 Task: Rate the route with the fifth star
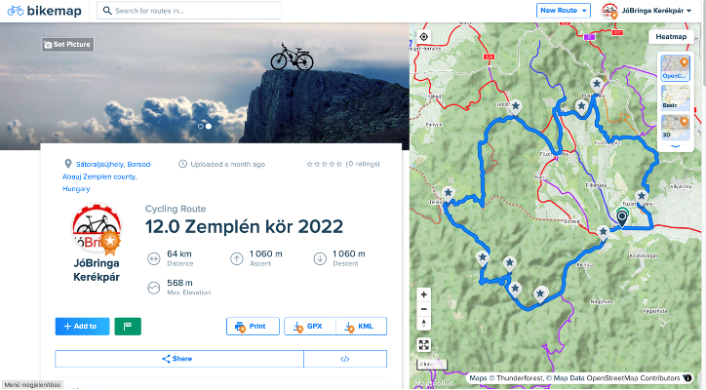pos(339,165)
